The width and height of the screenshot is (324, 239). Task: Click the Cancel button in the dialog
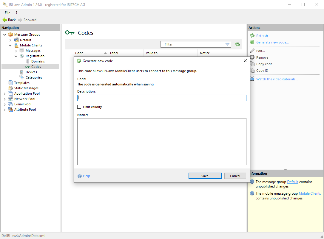click(235, 176)
